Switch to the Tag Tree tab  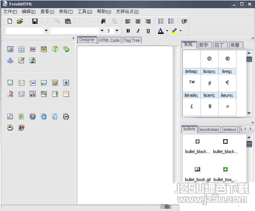132,40
